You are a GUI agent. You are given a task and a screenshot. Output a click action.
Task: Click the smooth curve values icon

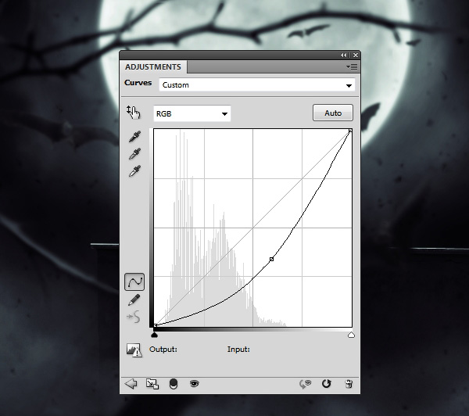tap(134, 317)
